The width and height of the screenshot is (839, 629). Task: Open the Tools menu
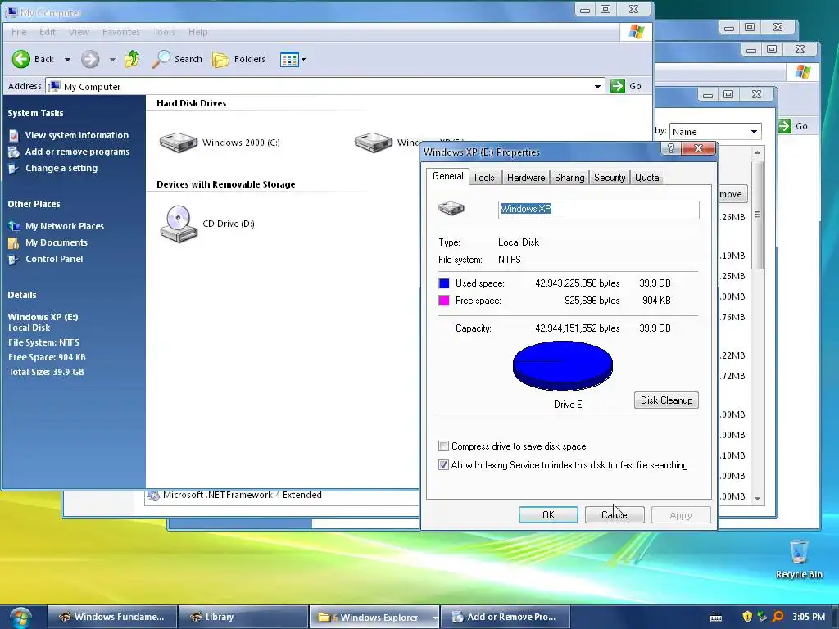click(x=164, y=32)
